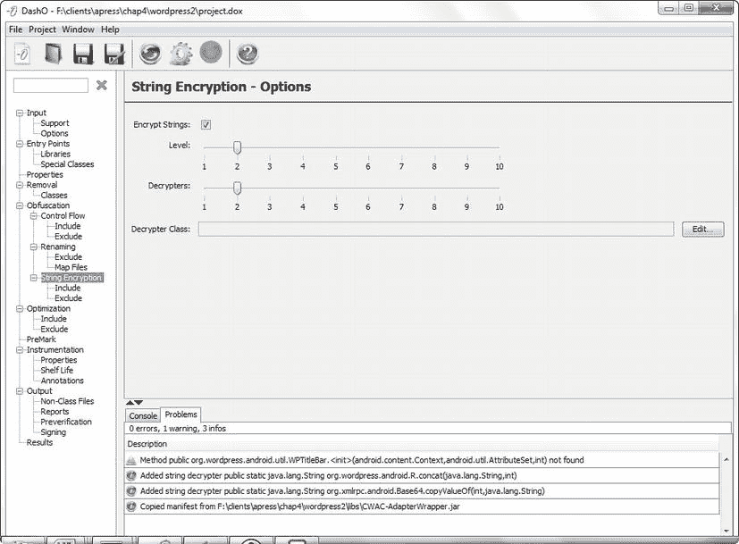
Task: Click the eye-shaped refresh toolbar icon
Action: point(150,54)
